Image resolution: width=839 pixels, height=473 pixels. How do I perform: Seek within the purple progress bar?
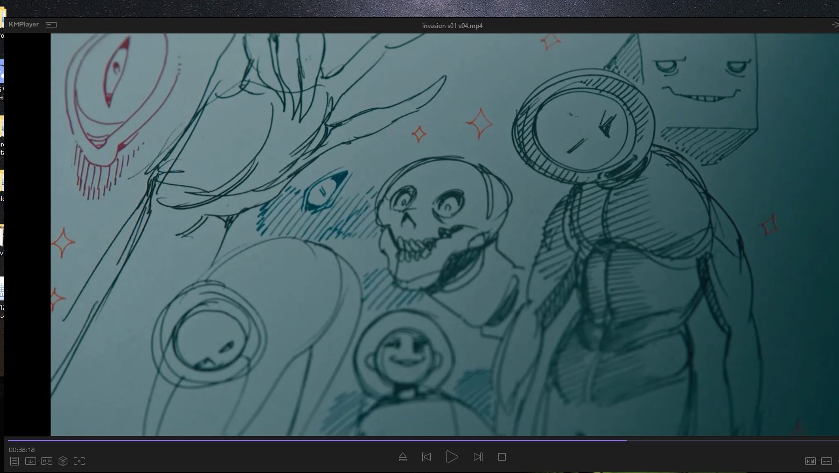click(323, 441)
